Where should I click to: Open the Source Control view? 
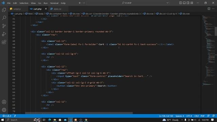click(4, 26)
